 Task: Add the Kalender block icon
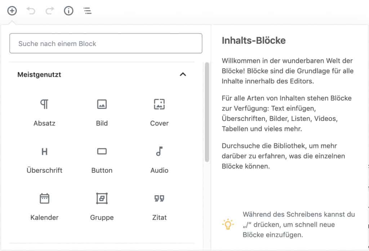(44, 198)
